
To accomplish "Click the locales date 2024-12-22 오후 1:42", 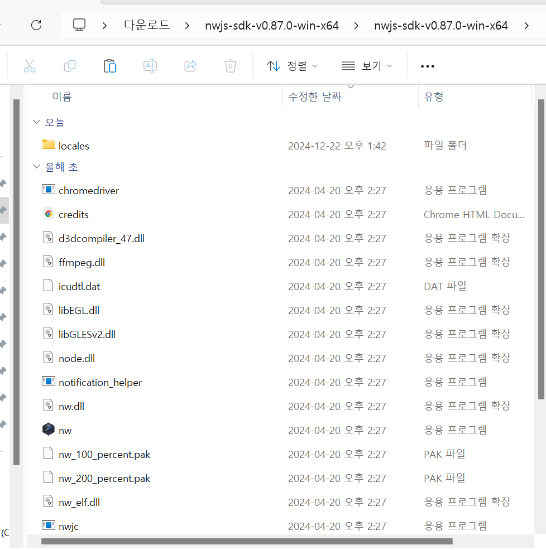I will pos(337,146).
